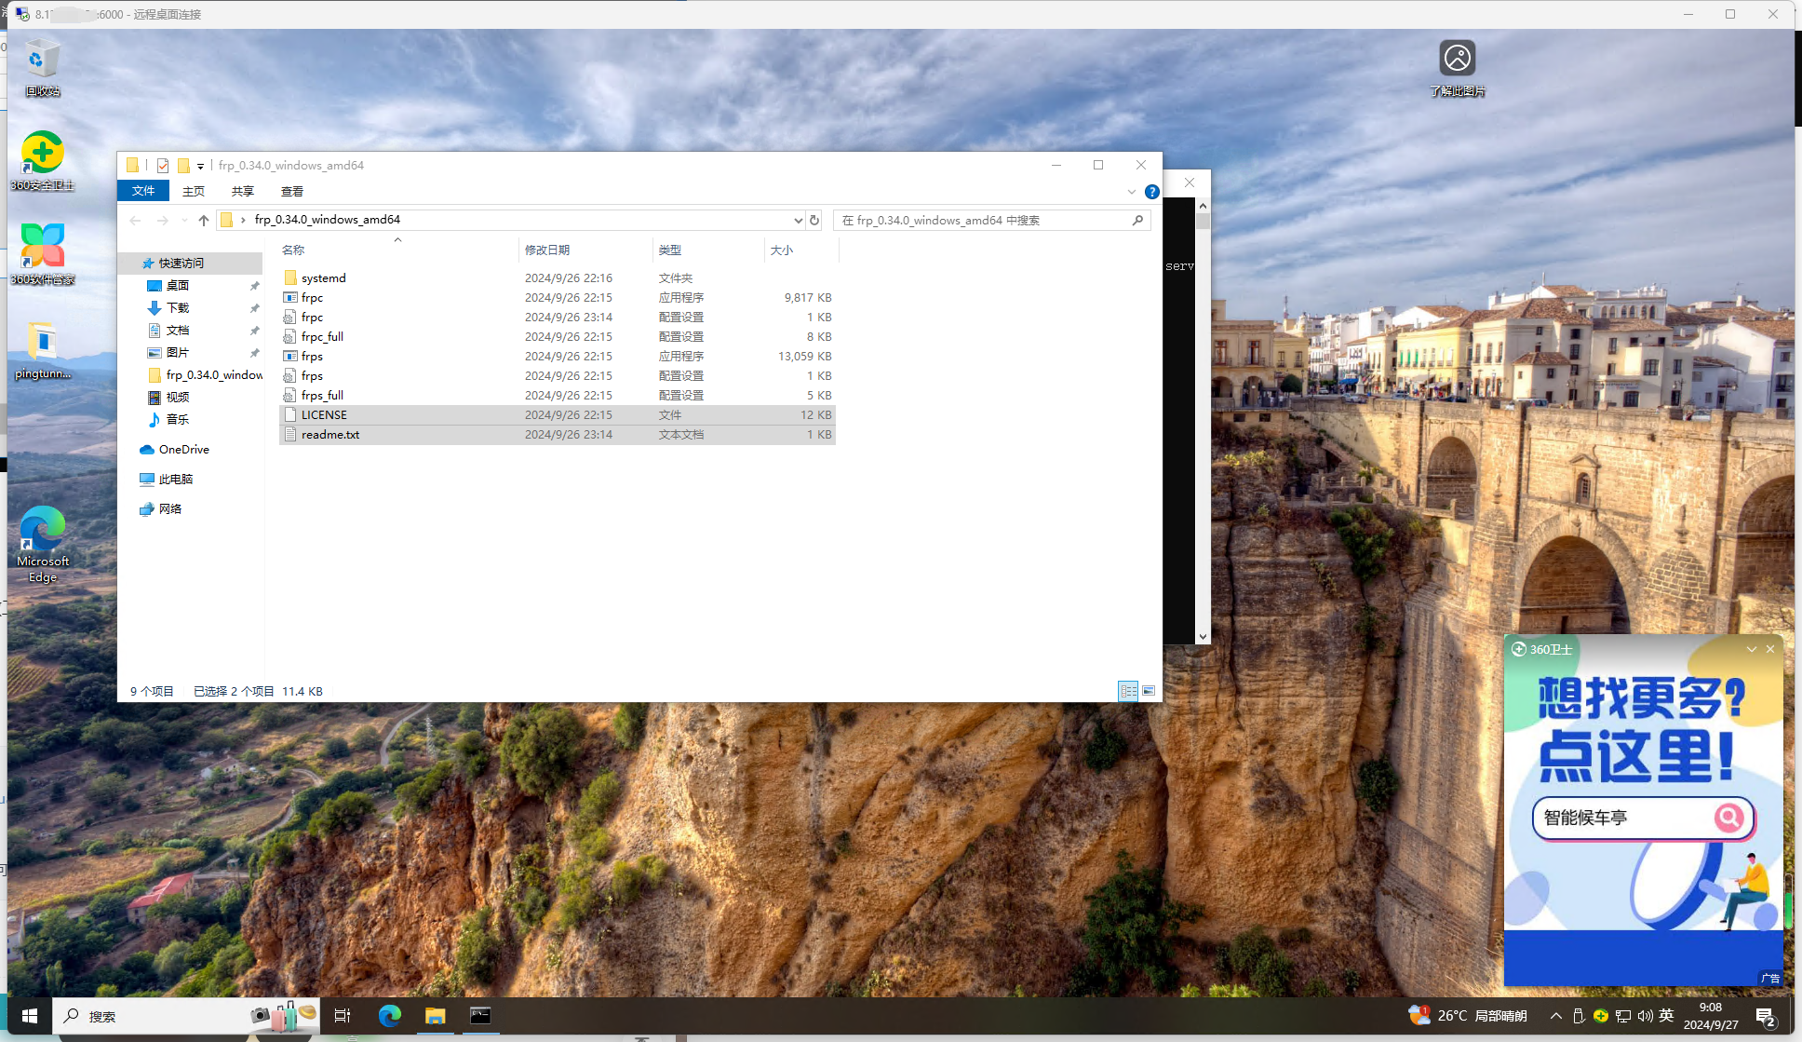Screen dimensions: 1802x1042
Task: Select the readme.txt file
Action: [557, 435]
